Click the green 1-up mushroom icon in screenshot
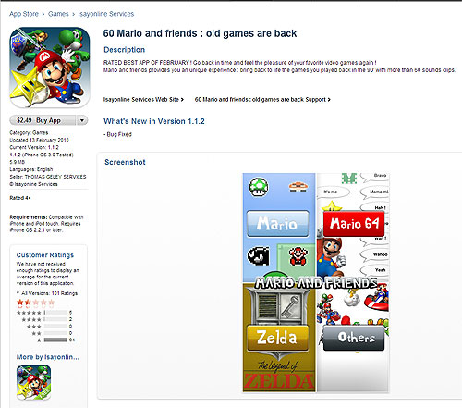This screenshot has width=462, height=408. [259, 187]
